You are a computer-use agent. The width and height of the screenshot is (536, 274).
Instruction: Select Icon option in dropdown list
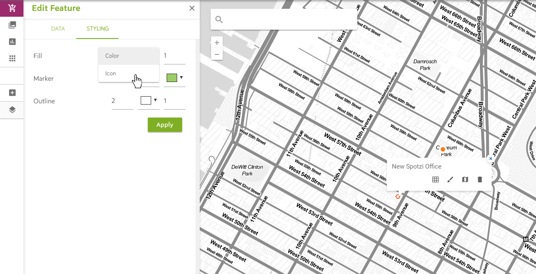(x=129, y=73)
